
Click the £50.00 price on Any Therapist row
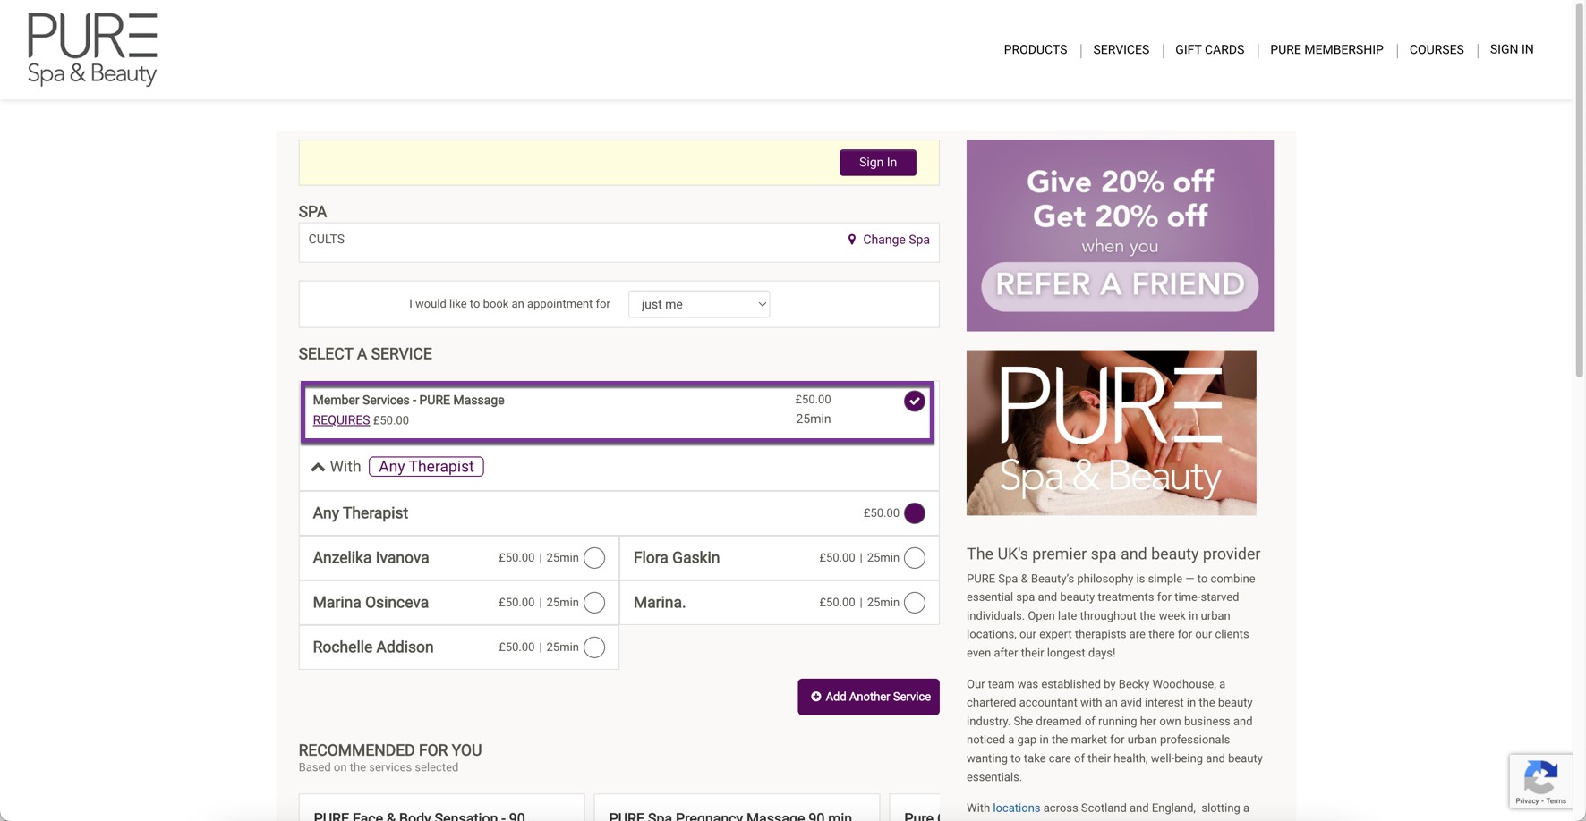coord(881,513)
